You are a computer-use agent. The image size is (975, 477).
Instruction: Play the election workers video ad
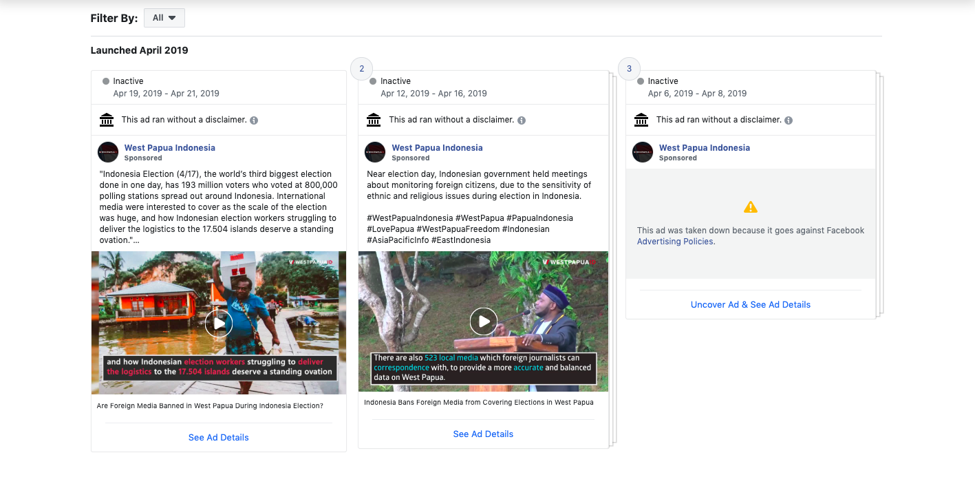tap(219, 323)
